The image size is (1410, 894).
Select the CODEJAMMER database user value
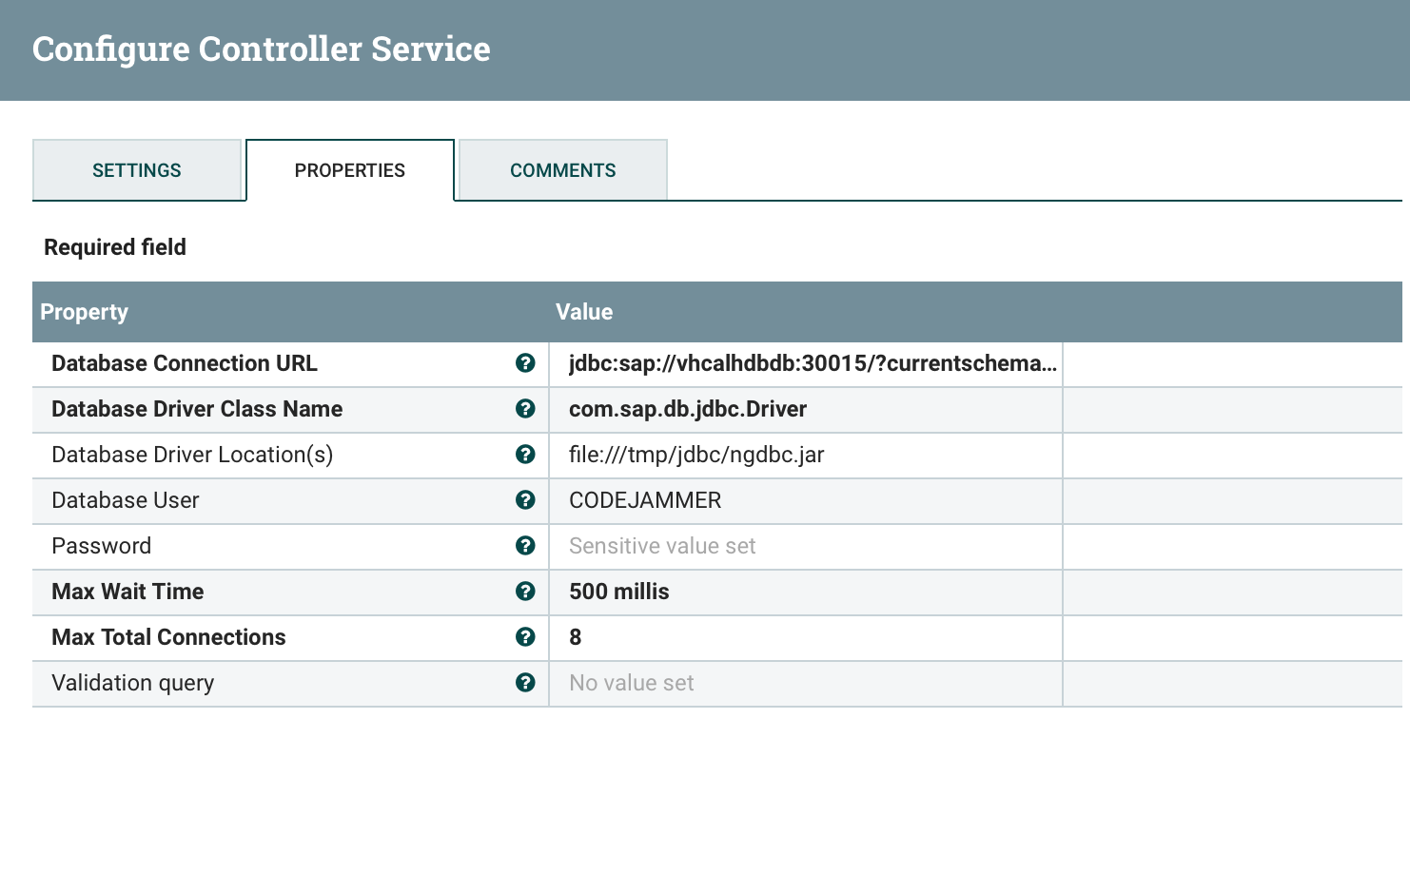805,500
